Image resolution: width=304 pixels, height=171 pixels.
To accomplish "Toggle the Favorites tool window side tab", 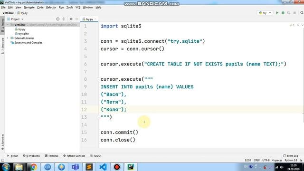I will 2,142.
